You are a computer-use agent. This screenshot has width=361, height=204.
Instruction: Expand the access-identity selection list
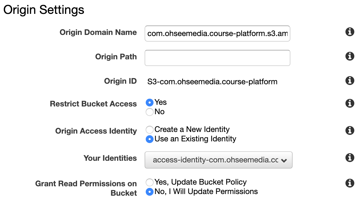218,160
